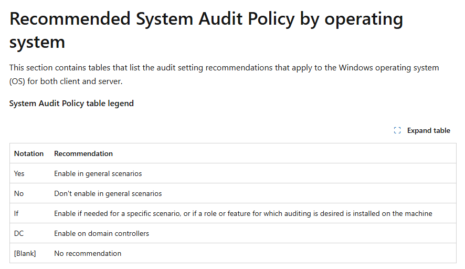Select the Yes notation cell
This screenshot has width=465, height=269.
(x=19, y=173)
